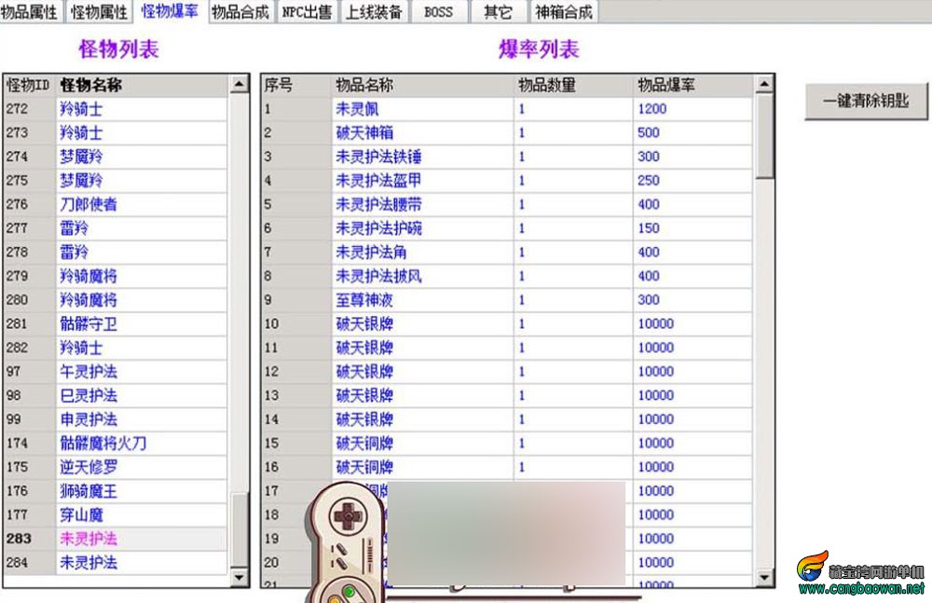The width and height of the screenshot is (932, 603).
Task: Open the 怪物属性 tab
Action: tap(98, 11)
